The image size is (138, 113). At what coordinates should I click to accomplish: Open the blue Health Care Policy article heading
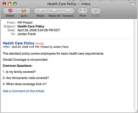pyautogui.click(x=18, y=43)
